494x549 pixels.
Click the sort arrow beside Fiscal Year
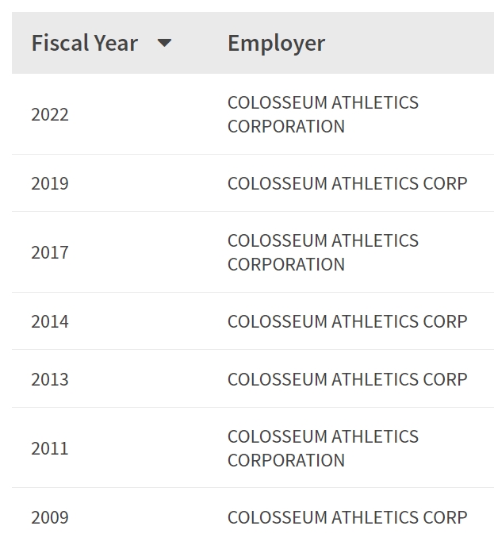pos(164,43)
